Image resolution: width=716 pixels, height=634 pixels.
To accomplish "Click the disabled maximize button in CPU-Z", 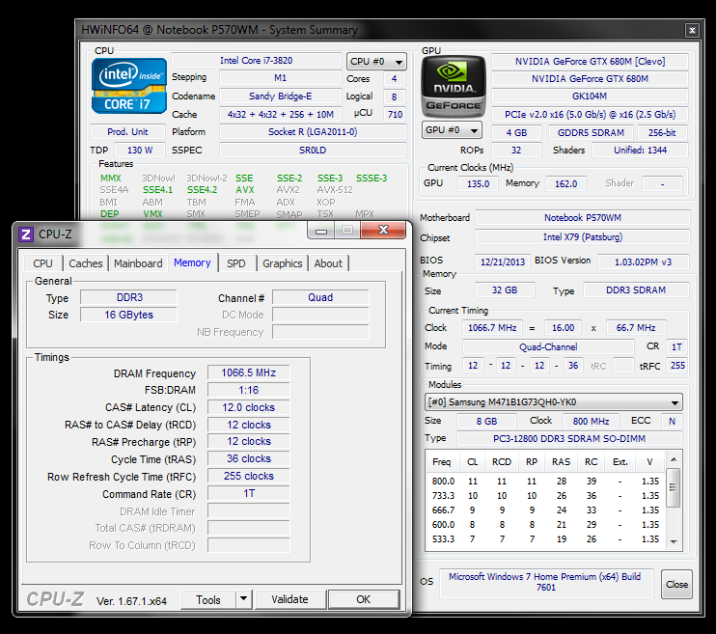I will pos(347,230).
